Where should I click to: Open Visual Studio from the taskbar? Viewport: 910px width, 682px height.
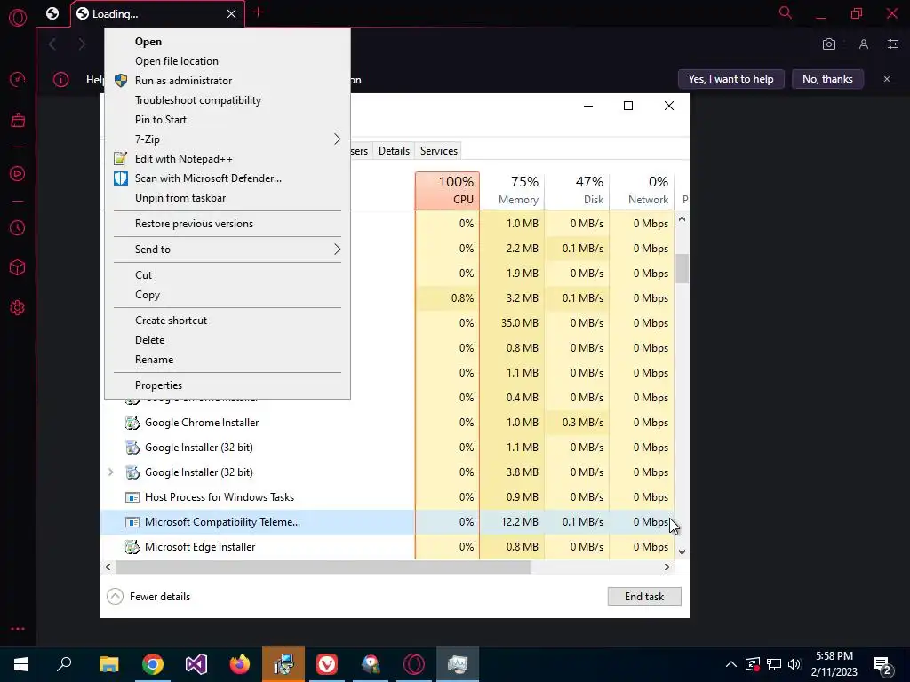tap(196, 664)
